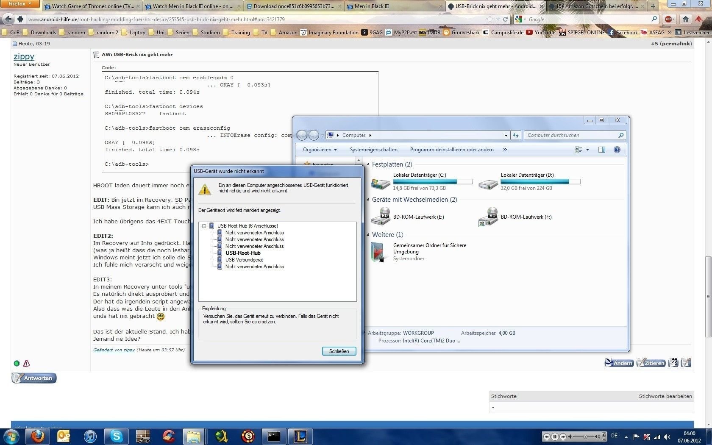Screen dimensions: 712x445
Task: Collapse the Weitere (1) group
Action: tap(368, 235)
